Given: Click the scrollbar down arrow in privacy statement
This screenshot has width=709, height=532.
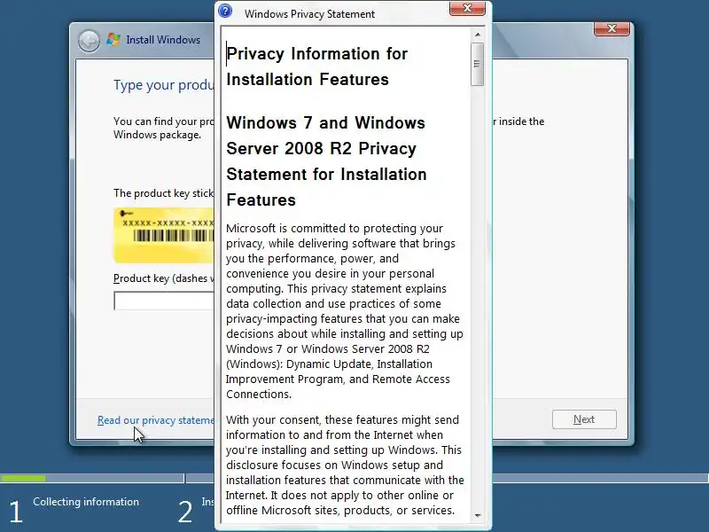Looking at the screenshot, I should [x=478, y=515].
